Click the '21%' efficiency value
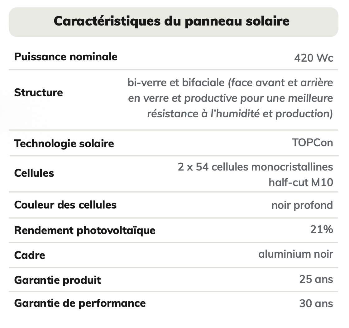 click(x=321, y=230)
